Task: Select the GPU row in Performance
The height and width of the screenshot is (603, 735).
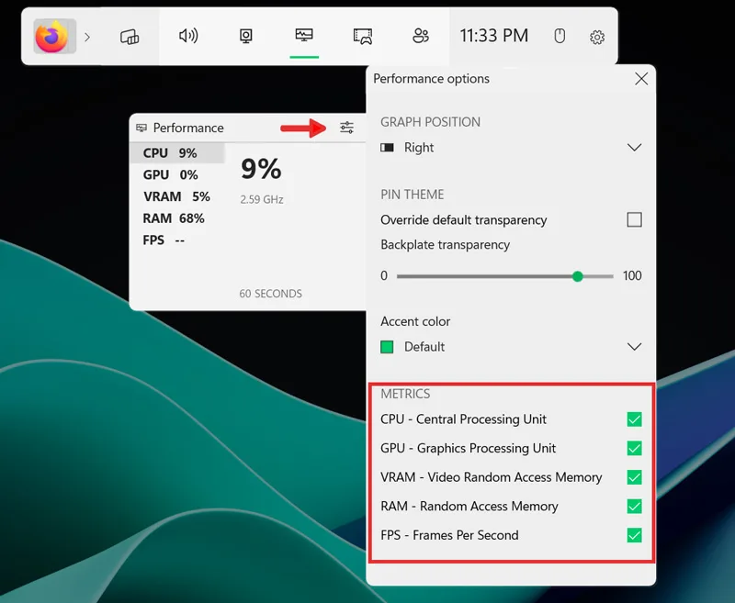Action: (177, 174)
